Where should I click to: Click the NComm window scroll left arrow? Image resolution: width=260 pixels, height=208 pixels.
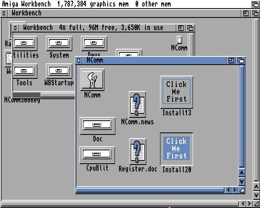(x=228, y=190)
